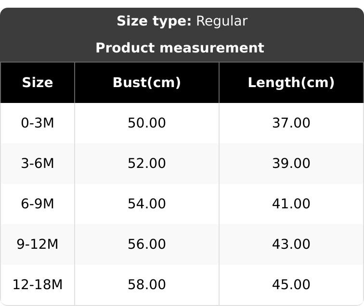This screenshot has height=306, width=364.
Task: Select the Length(cm) column header
Action: 291,83
